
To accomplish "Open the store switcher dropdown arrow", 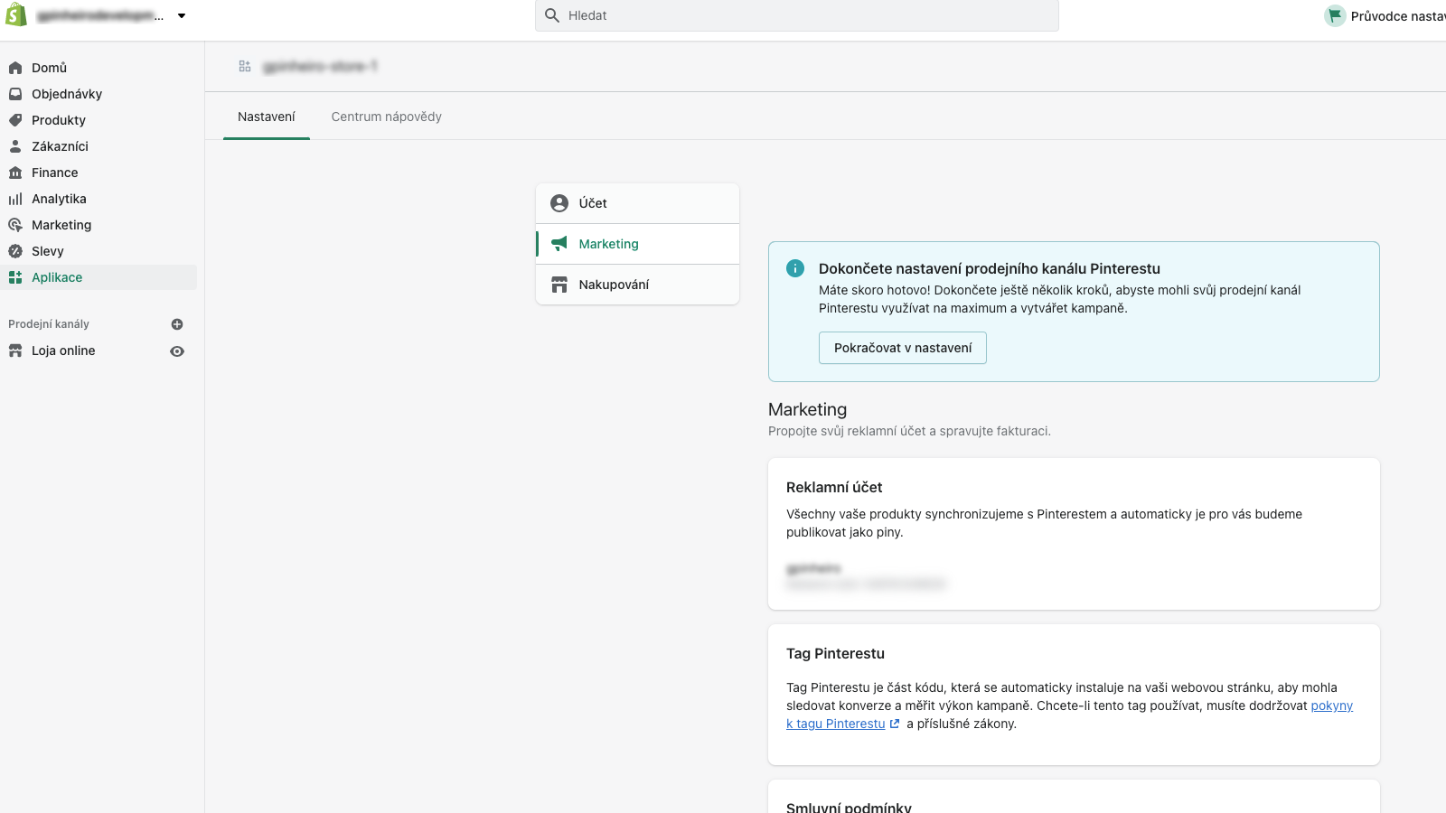I will click(182, 15).
